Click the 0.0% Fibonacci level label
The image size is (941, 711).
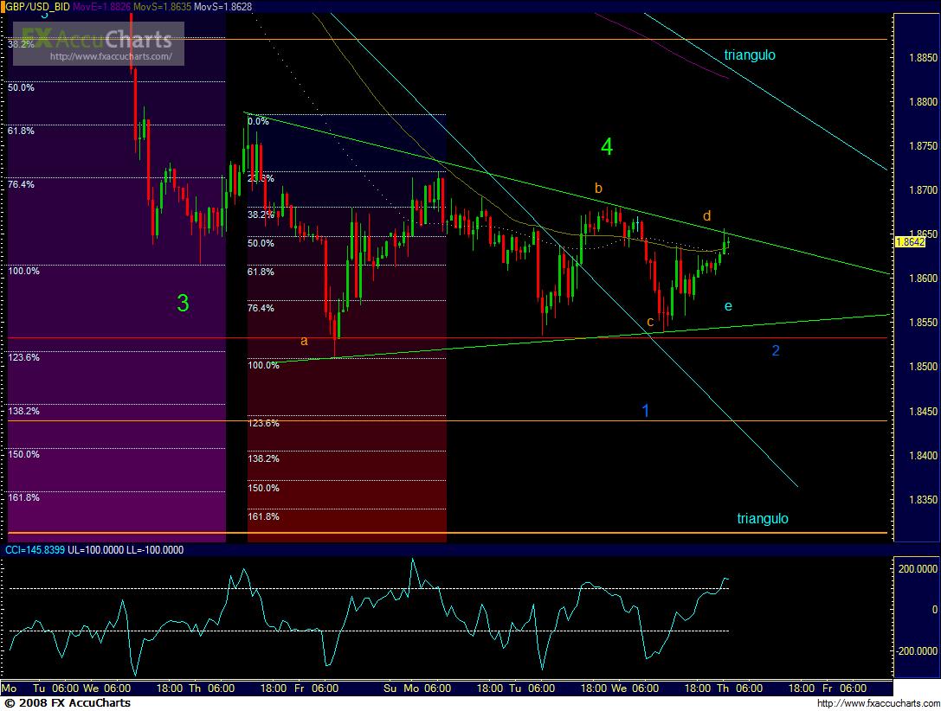[258, 122]
